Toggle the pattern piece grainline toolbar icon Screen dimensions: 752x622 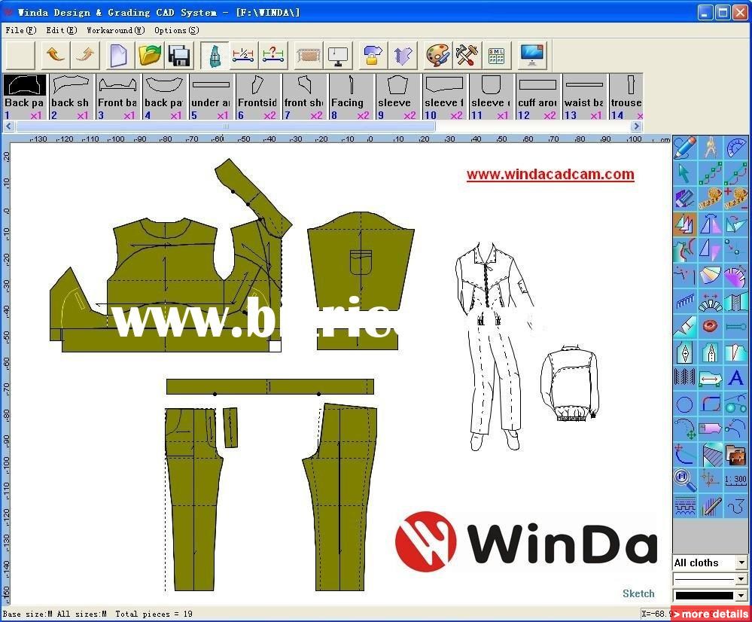(214, 55)
